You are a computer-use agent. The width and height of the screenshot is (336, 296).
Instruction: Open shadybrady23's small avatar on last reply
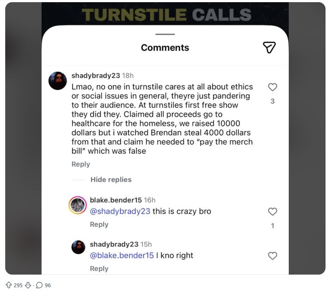(x=78, y=247)
